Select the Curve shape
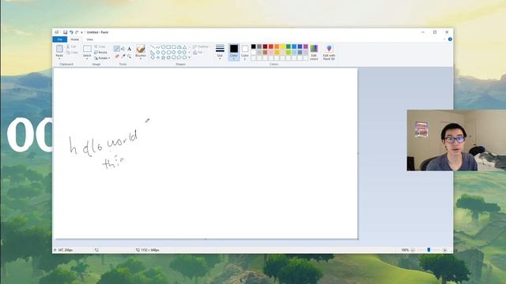 coord(158,47)
